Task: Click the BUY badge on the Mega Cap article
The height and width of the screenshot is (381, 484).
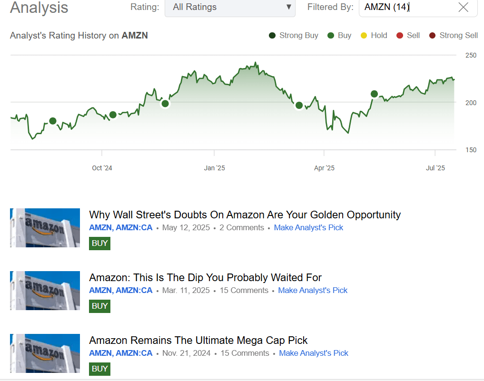Action: click(x=99, y=369)
